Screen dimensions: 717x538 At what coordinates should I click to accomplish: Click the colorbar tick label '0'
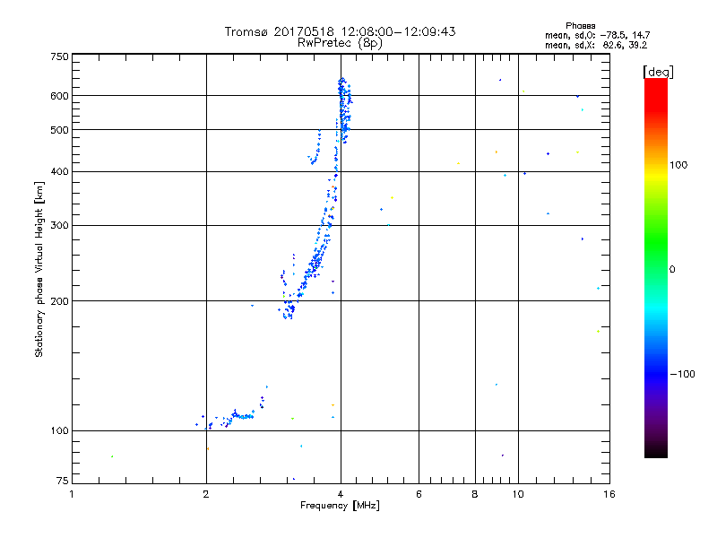pyautogui.click(x=672, y=270)
